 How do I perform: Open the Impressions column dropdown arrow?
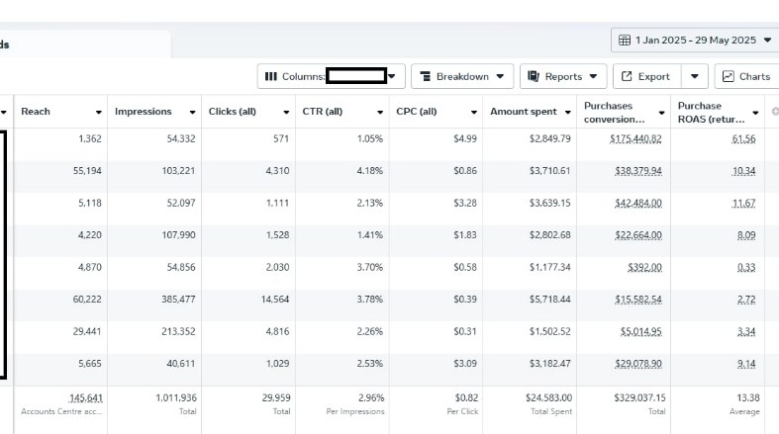click(x=192, y=113)
